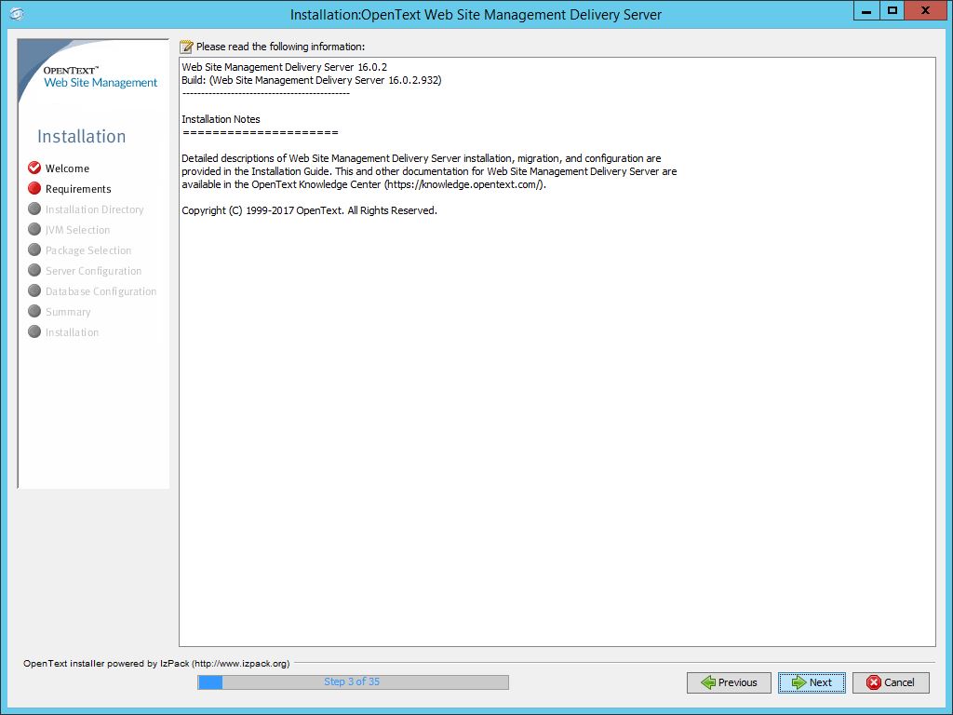
Task: Click the Database Configuration step bullet
Action: (x=34, y=290)
